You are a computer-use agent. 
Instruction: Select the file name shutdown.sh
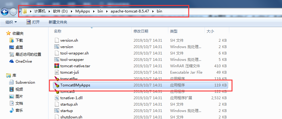click(x=71, y=117)
